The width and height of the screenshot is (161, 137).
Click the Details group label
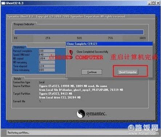coord(17,78)
